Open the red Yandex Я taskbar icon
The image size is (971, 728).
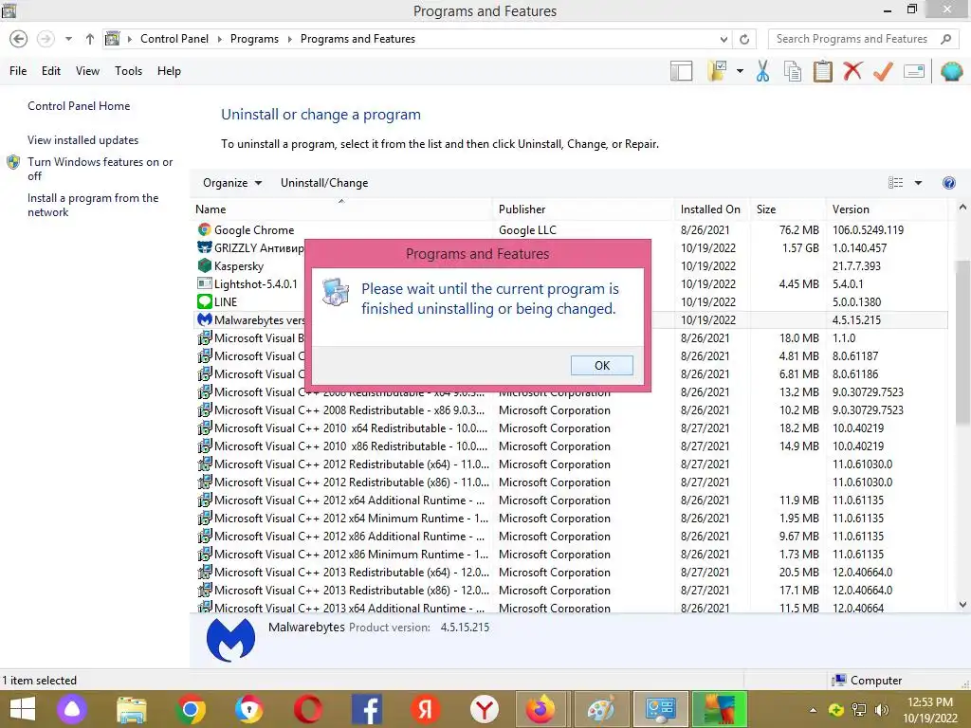coord(426,709)
